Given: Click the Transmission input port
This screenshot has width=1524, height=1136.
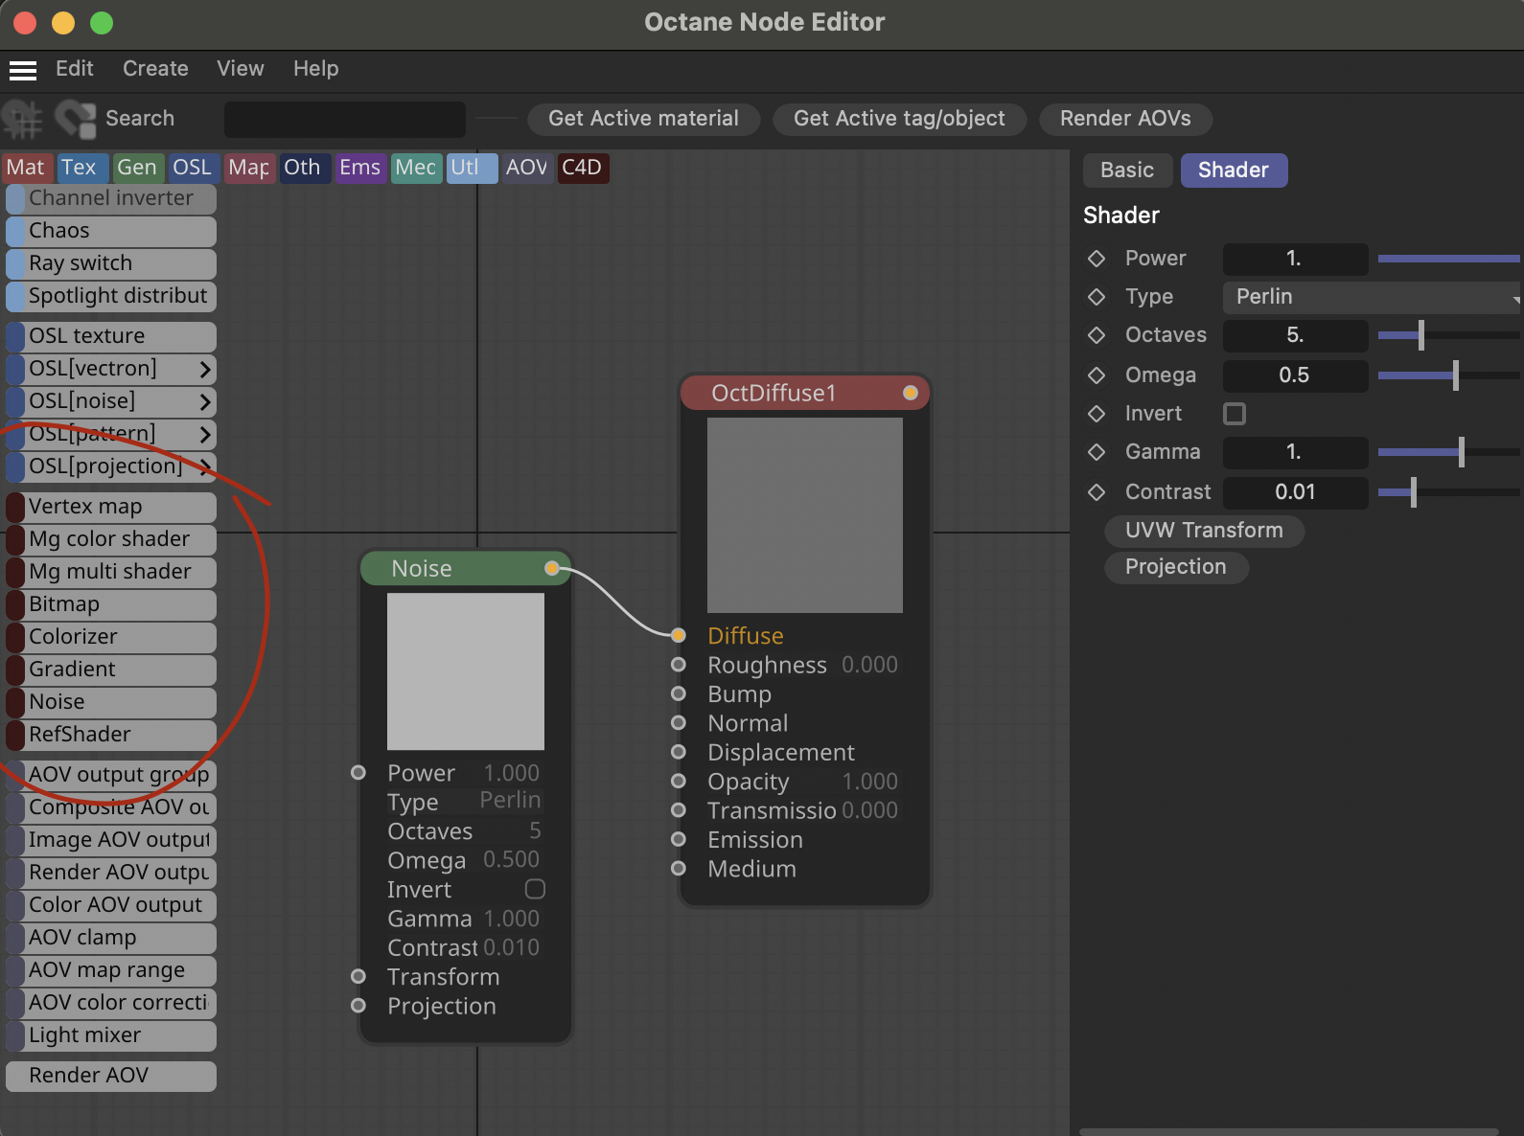Looking at the screenshot, I should [x=679, y=810].
